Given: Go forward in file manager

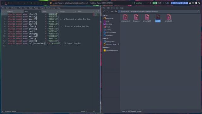Looking at the screenshot, I should (x=108, y=11).
